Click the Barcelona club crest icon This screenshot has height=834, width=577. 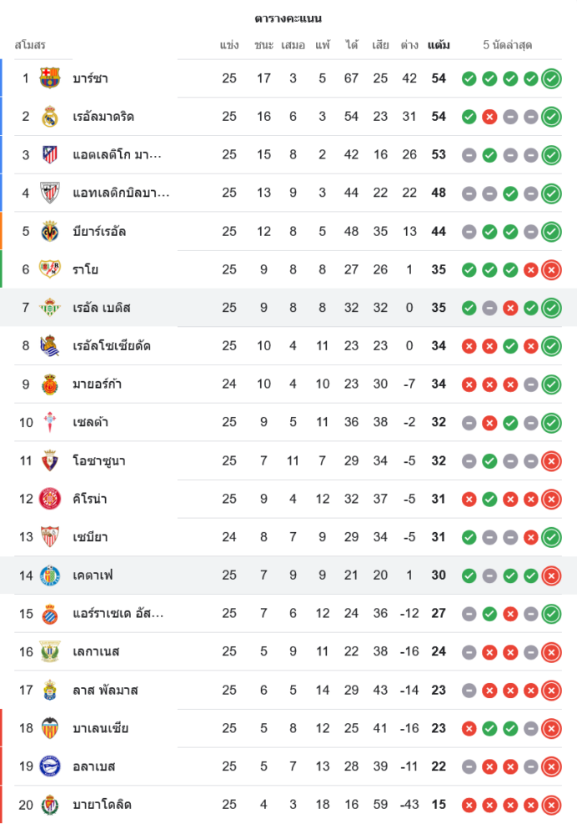pos(50,78)
